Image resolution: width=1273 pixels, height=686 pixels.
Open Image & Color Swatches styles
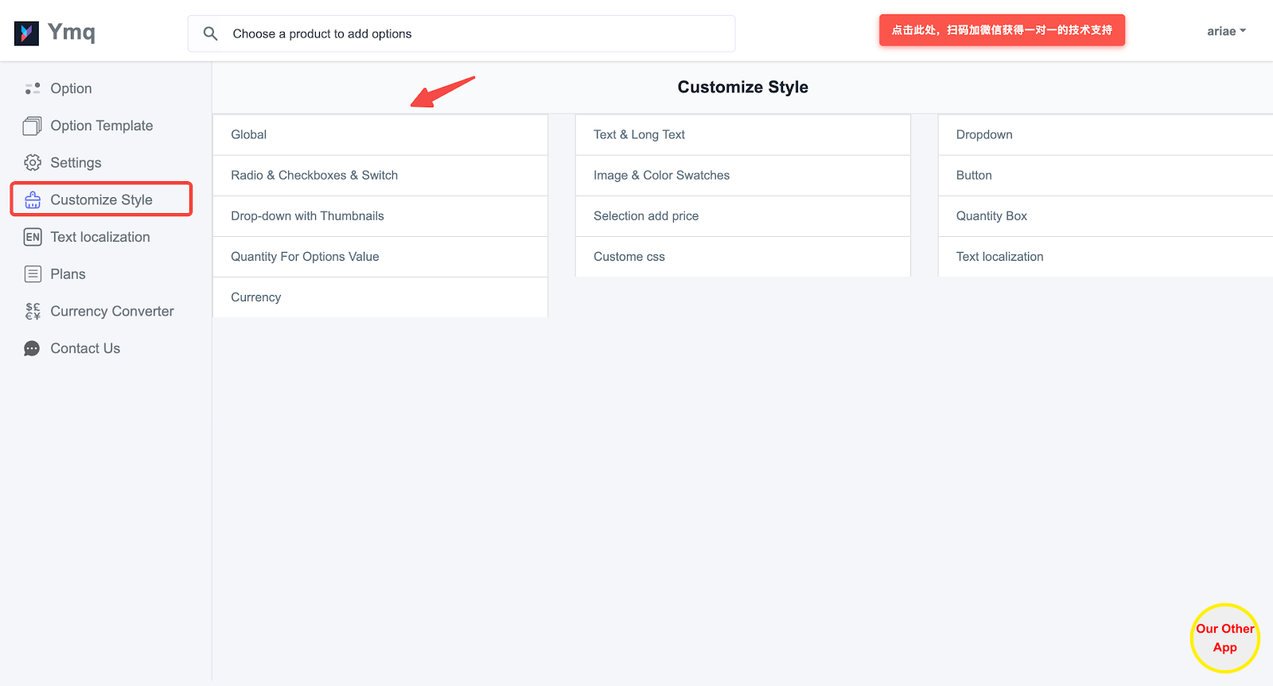[x=742, y=176]
